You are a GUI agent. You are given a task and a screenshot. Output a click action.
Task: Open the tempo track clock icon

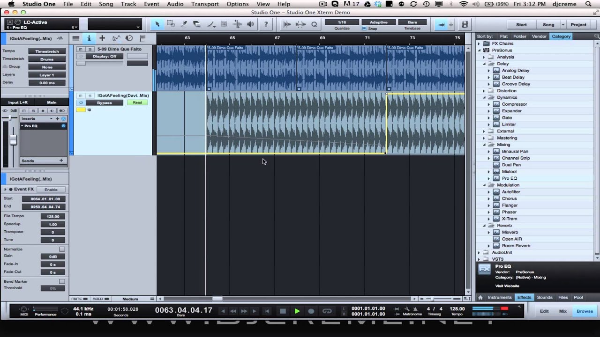(129, 38)
